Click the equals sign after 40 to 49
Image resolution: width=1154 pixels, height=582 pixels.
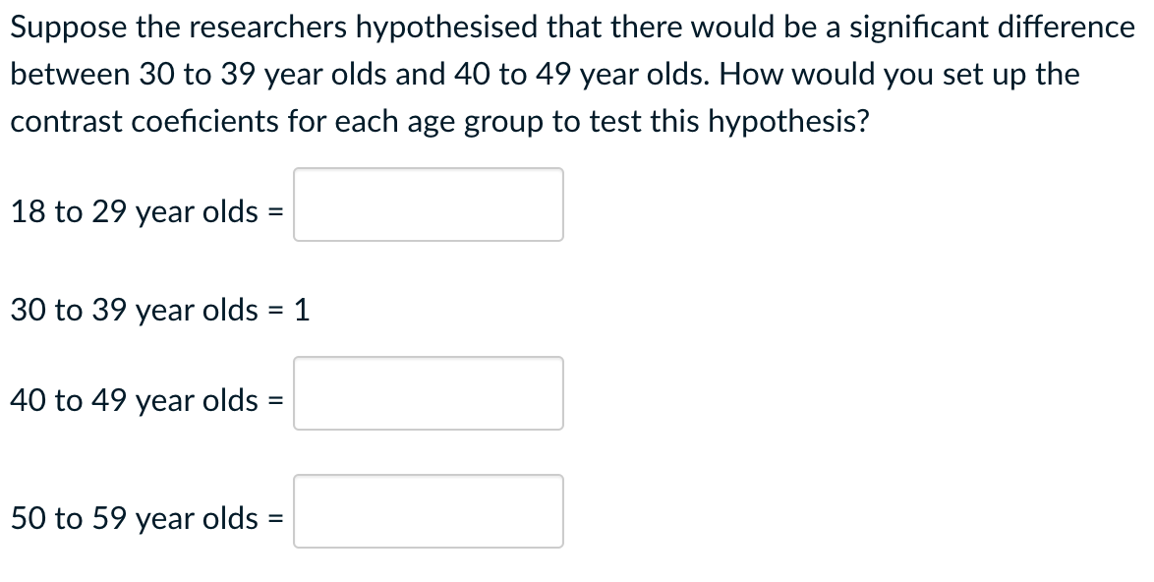[278, 400]
